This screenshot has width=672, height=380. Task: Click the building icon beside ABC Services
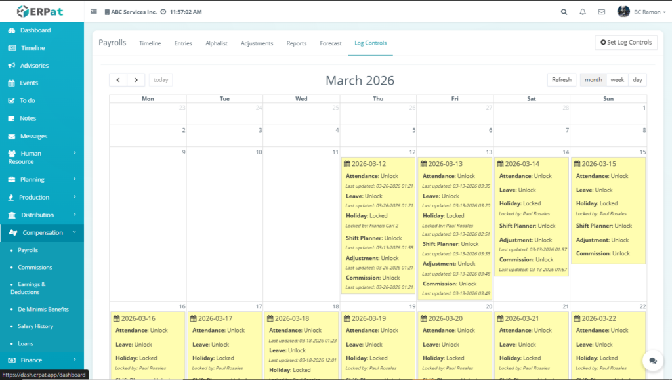point(107,12)
